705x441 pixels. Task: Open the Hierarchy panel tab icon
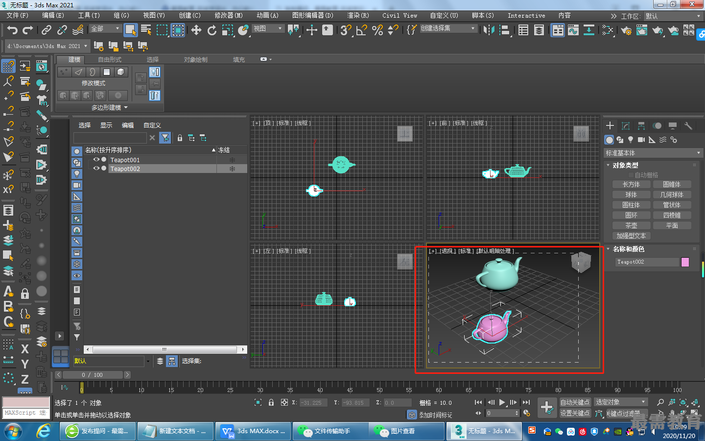coord(641,126)
